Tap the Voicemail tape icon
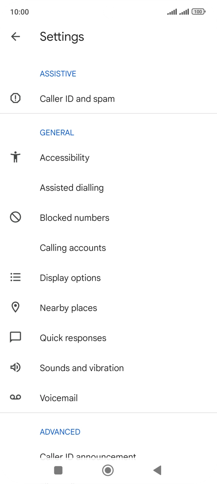The image size is (217, 484). pyautogui.click(x=15, y=397)
